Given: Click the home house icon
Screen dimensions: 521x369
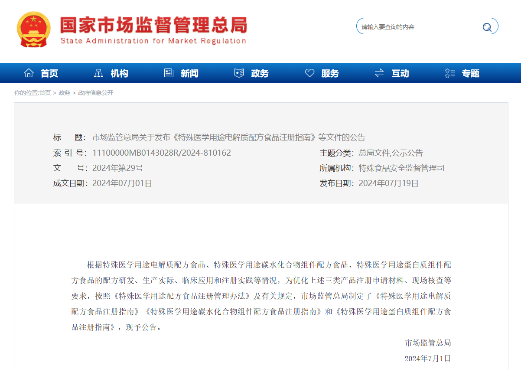Looking at the screenshot, I should click(x=29, y=73).
